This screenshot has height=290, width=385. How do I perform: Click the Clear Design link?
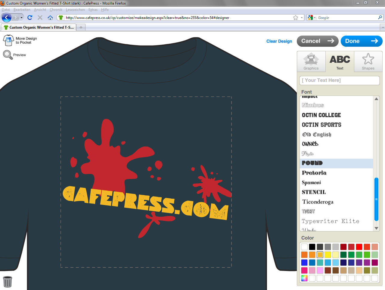coord(279,41)
